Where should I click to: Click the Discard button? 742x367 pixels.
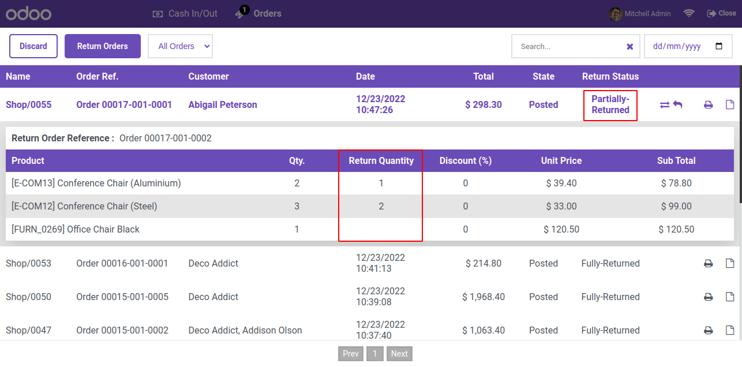(33, 46)
